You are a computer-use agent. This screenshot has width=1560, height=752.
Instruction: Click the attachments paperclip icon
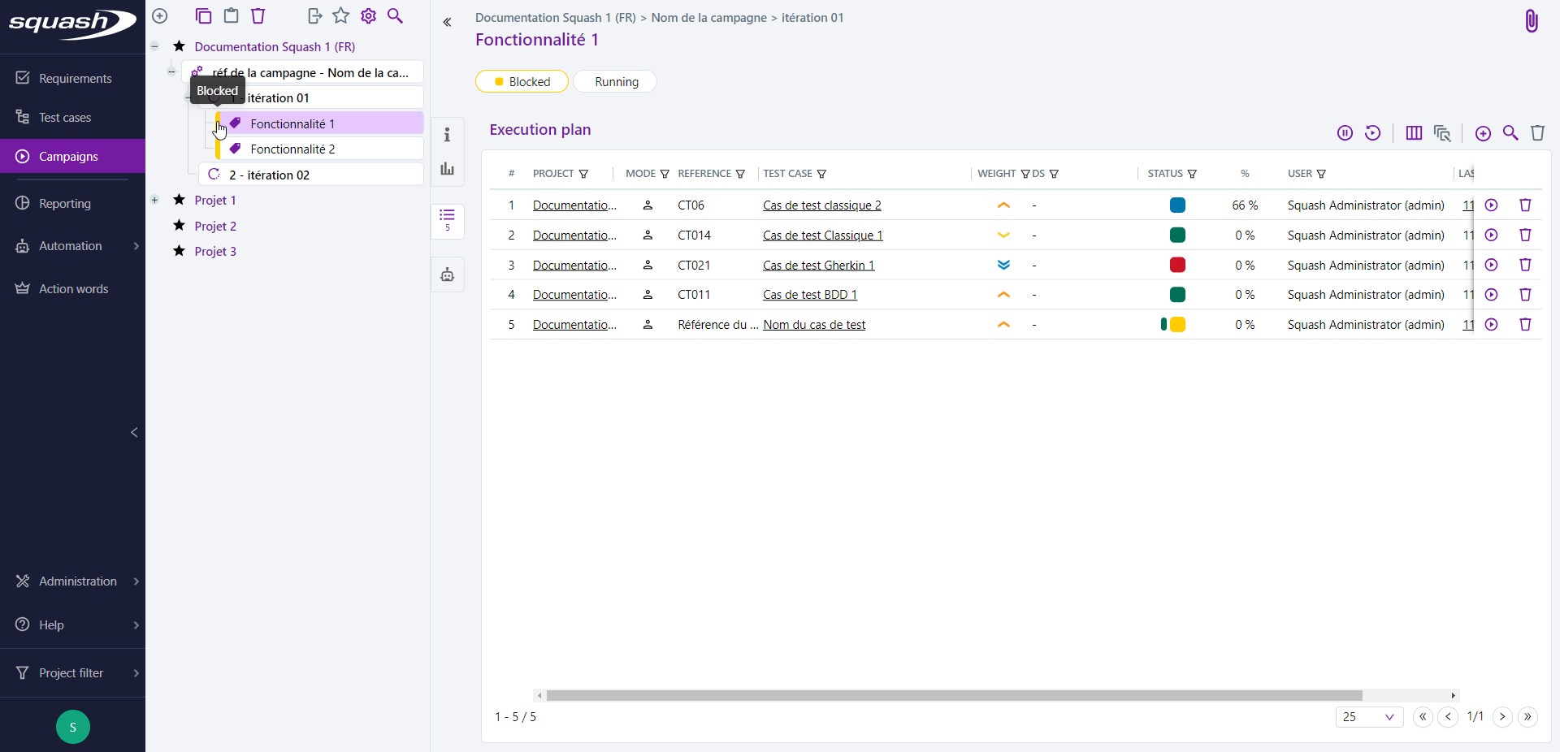(x=1531, y=21)
